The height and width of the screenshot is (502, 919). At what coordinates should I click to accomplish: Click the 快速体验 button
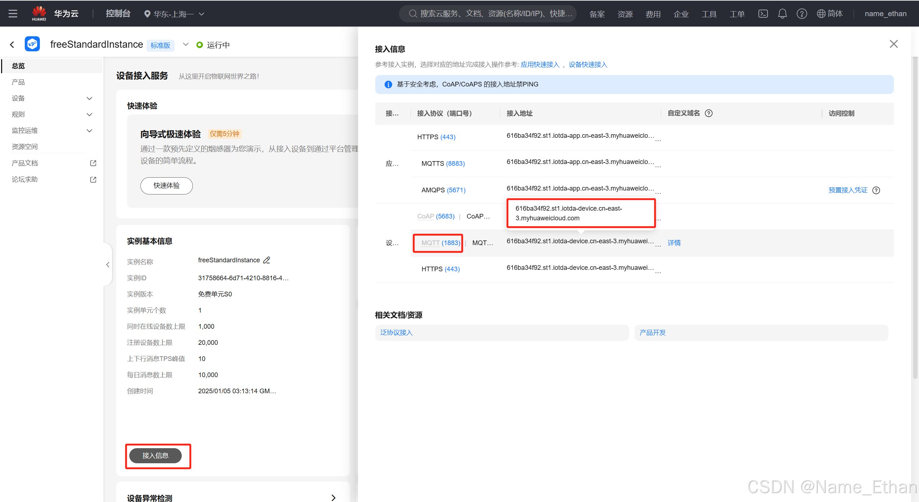pos(166,186)
